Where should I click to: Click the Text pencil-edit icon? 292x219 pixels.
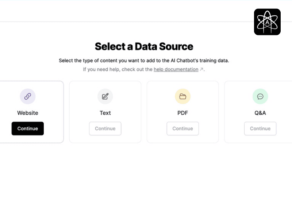click(105, 96)
